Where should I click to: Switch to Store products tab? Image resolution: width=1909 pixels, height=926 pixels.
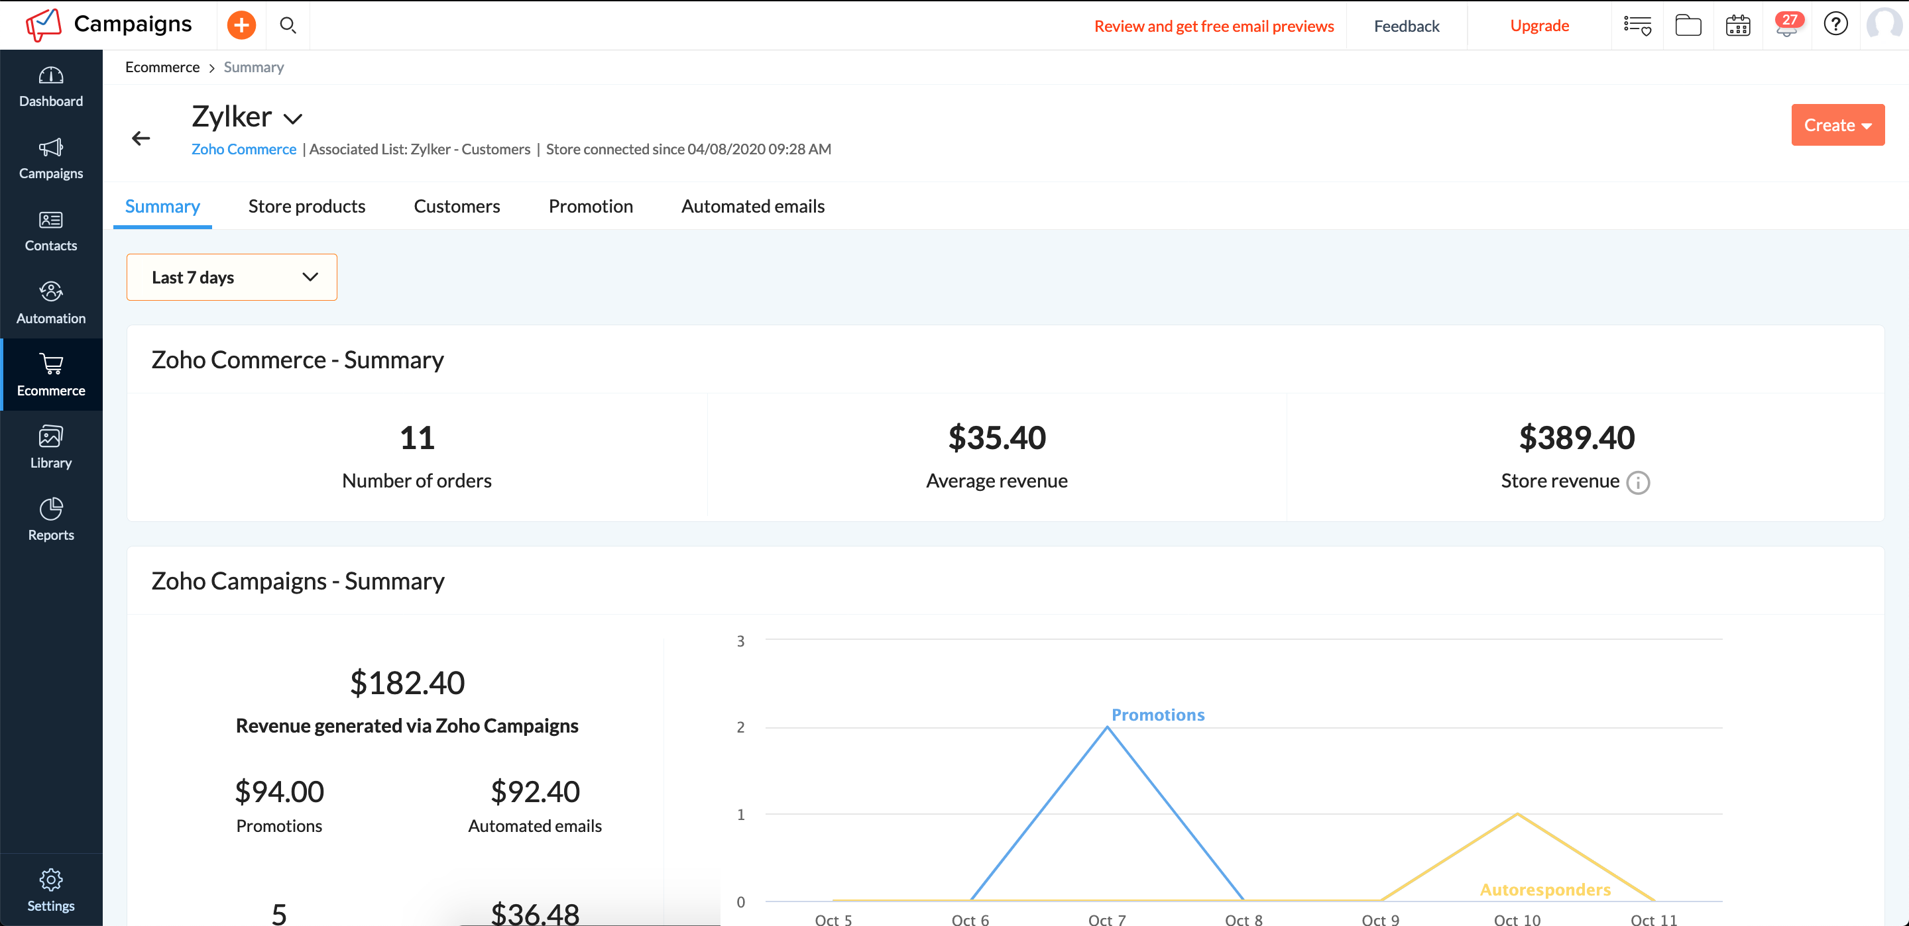307,205
